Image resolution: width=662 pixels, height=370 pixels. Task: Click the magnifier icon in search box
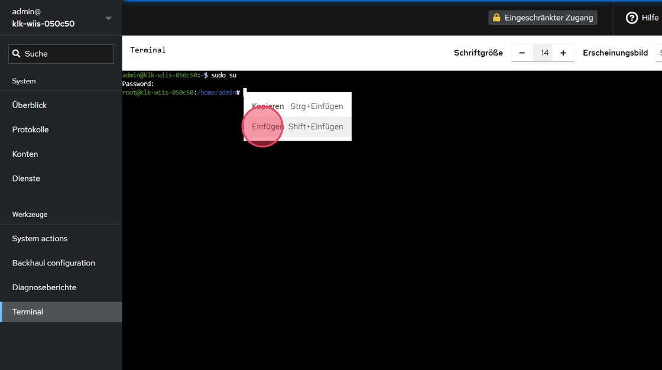pyautogui.click(x=17, y=54)
